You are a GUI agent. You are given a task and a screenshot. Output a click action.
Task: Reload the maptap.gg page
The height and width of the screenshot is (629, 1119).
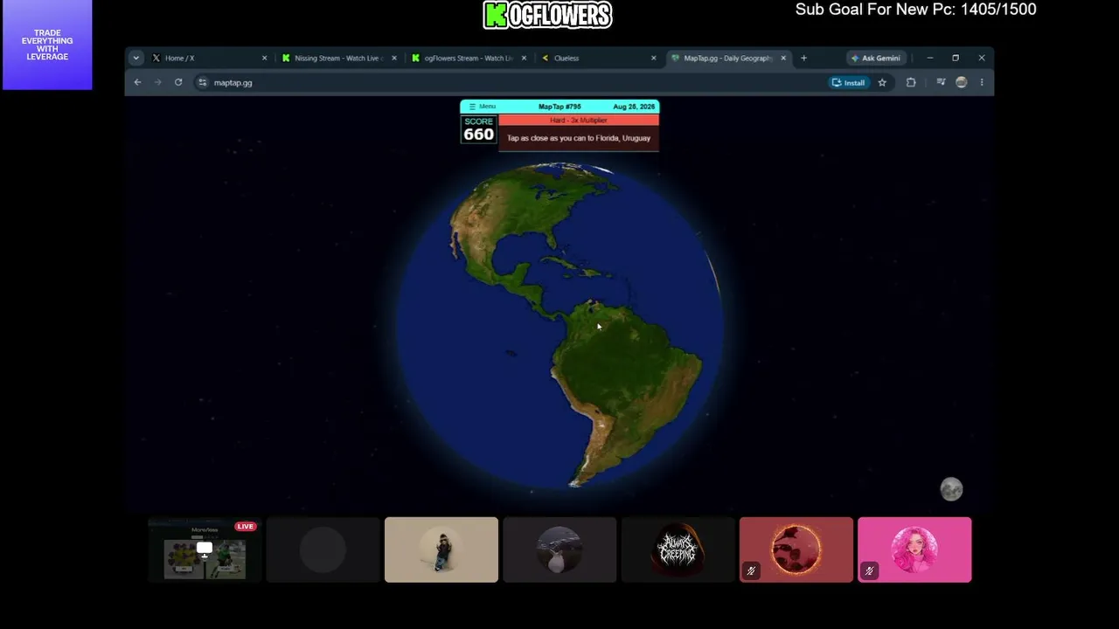pos(178,82)
